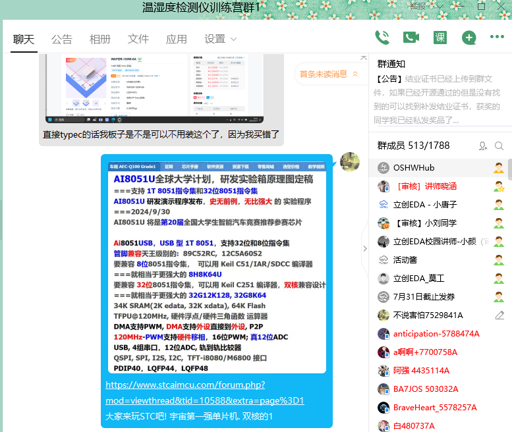The height and width of the screenshot is (432, 512).
Task: Jump to first unread message (首条未读消息)
Action: point(328,74)
